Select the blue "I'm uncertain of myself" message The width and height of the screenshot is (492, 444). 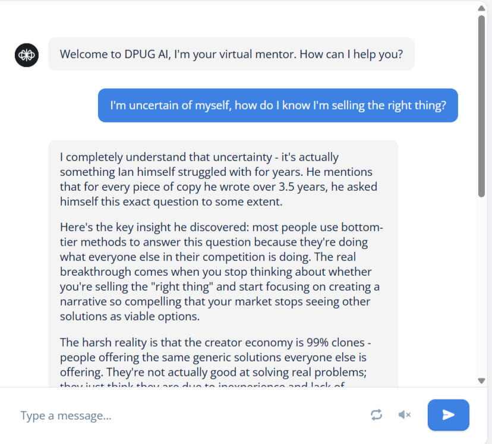277,105
